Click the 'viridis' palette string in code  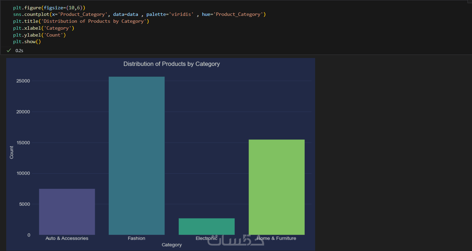click(x=181, y=15)
